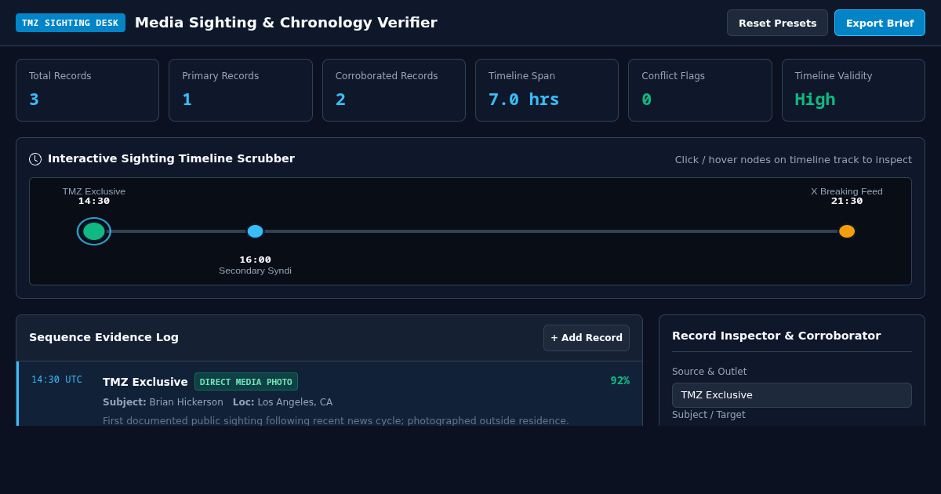Click the Conflict Flags card

(x=700, y=90)
